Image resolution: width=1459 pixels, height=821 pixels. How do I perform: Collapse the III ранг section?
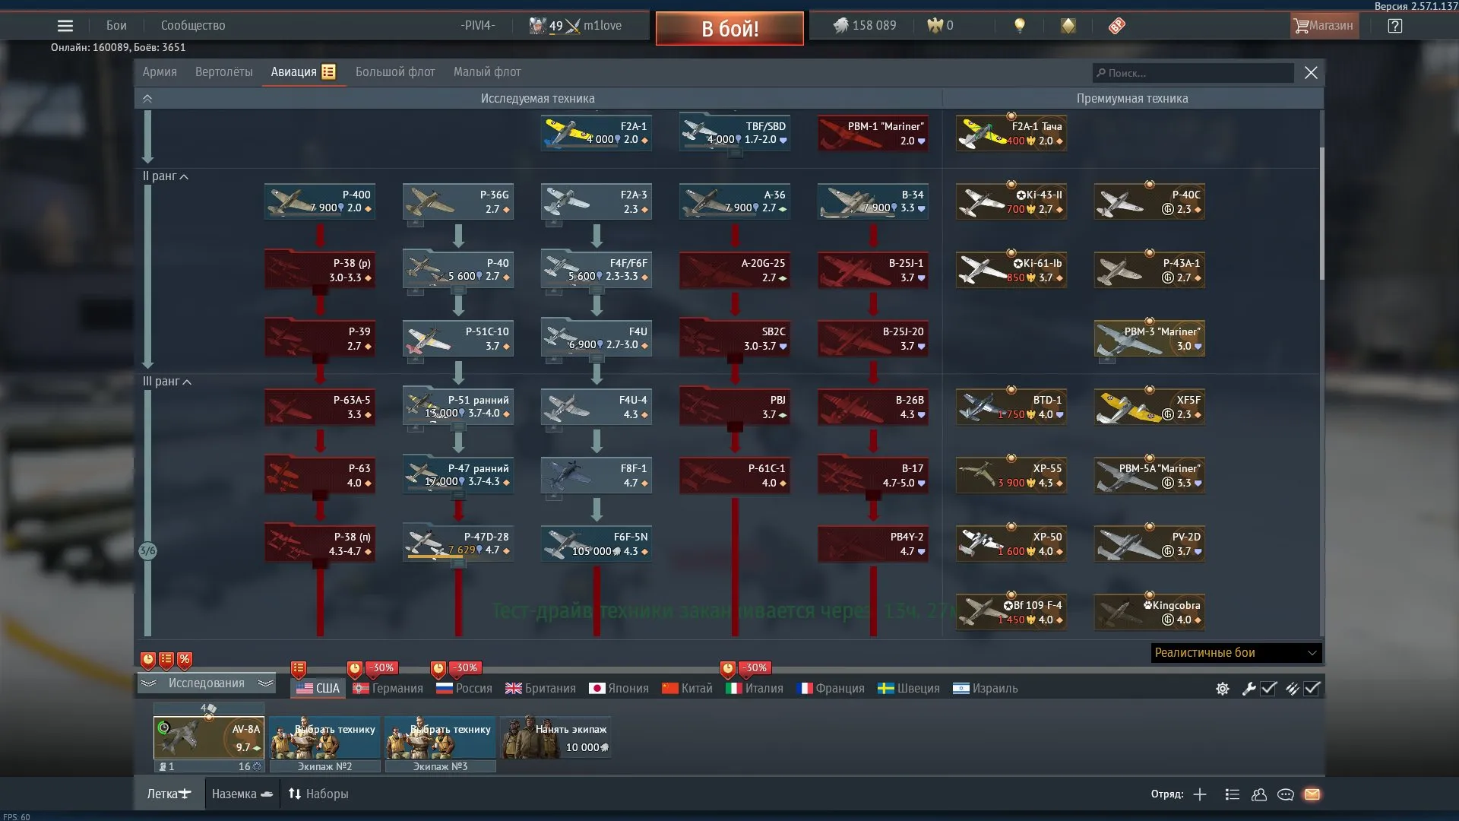tap(167, 382)
